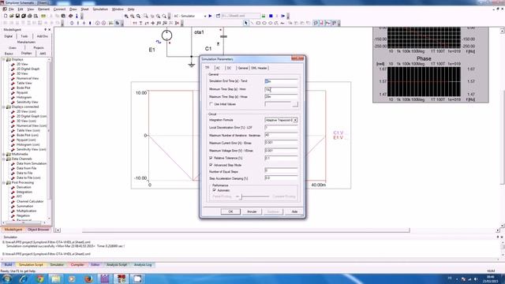
Task: Open Internet Explorer from taskbar
Action: click(23, 278)
